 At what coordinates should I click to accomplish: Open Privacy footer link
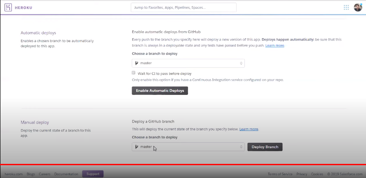tap(302, 174)
